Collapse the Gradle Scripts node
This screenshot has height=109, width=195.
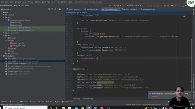(x=1, y=56)
